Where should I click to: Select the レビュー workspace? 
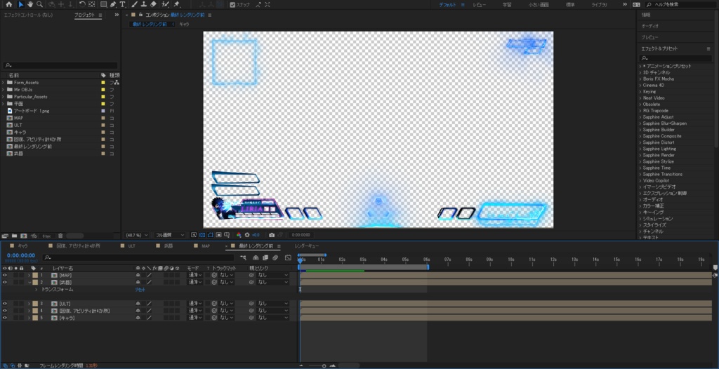(x=480, y=4)
